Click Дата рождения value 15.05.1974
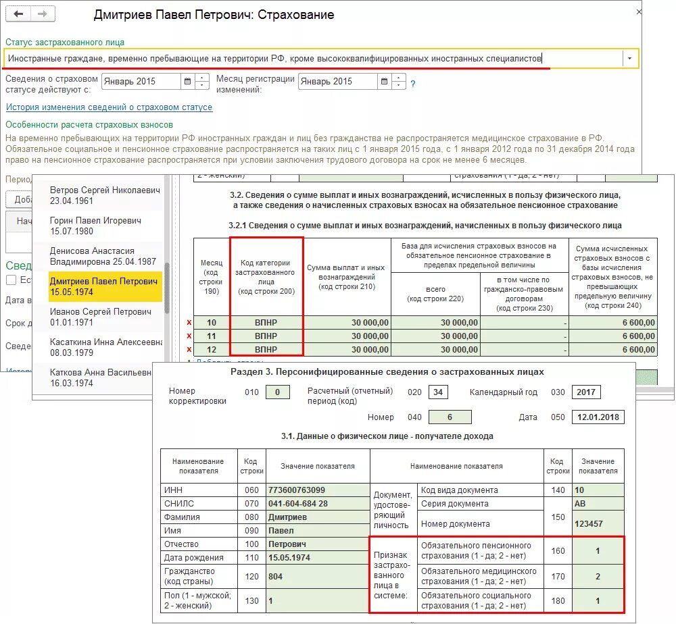 pos(318,557)
